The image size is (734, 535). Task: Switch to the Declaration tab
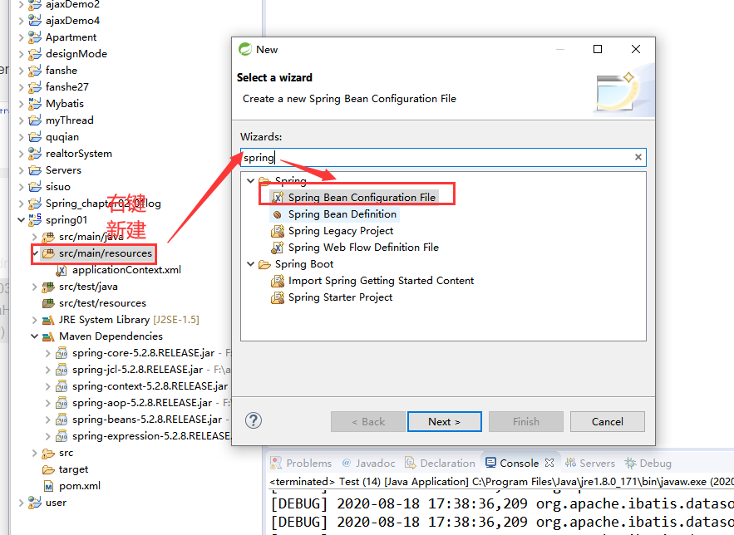click(x=440, y=463)
